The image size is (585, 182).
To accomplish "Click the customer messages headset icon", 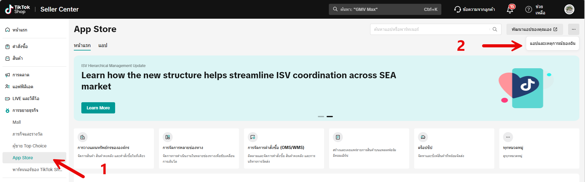I will [x=457, y=9].
